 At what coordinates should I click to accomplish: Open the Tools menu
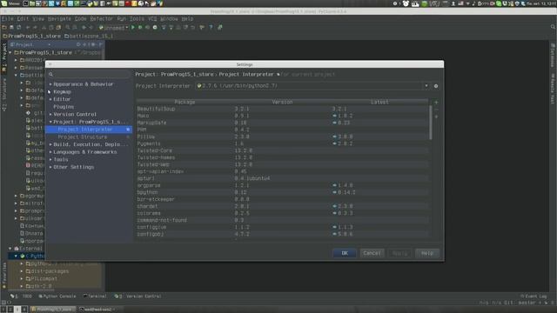click(137, 19)
